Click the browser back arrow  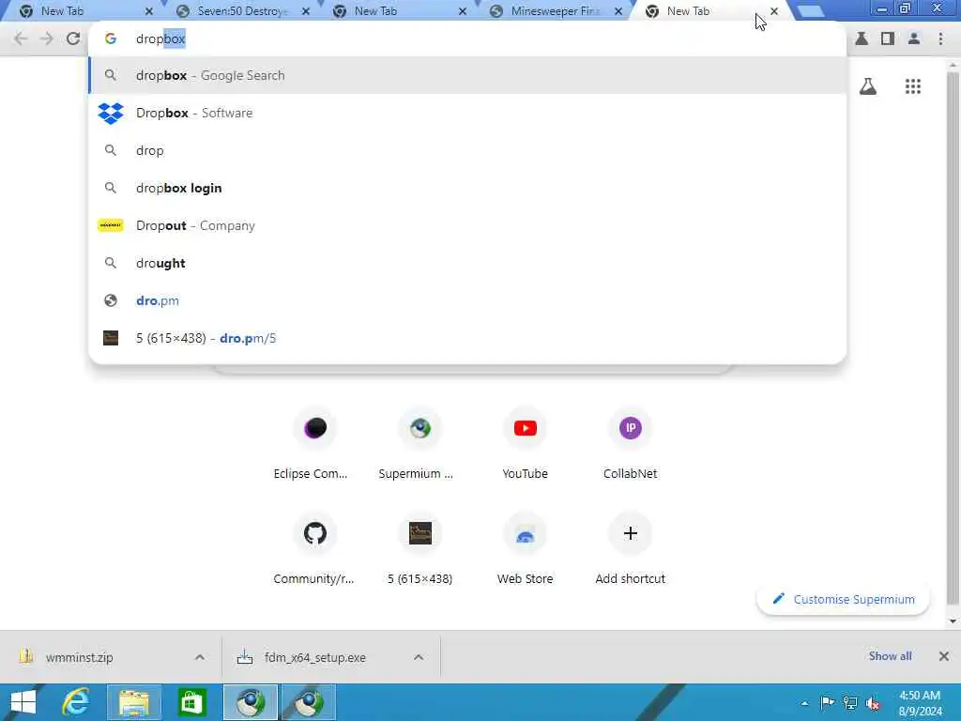pos(21,38)
